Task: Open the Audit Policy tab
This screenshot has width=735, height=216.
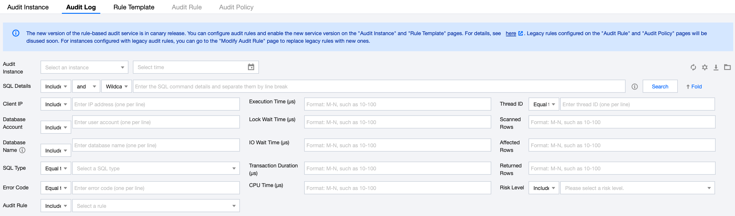Action: click(x=236, y=7)
